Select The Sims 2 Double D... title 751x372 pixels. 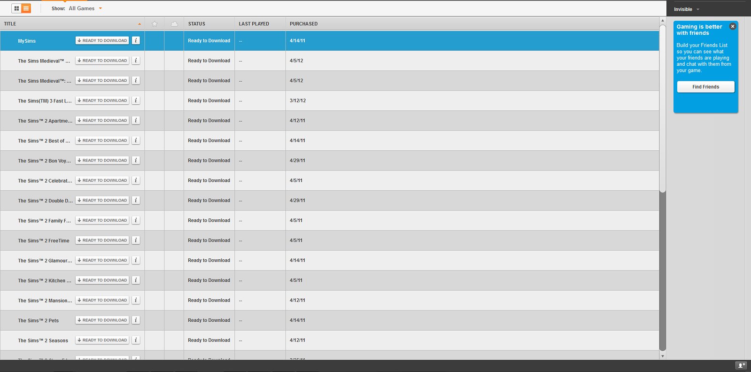pyautogui.click(x=45, y=201)
